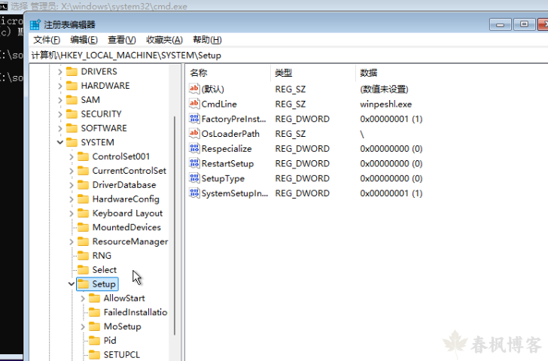
Task: Click the Keyboard Layout folder icon
Action: click(83, 214)
